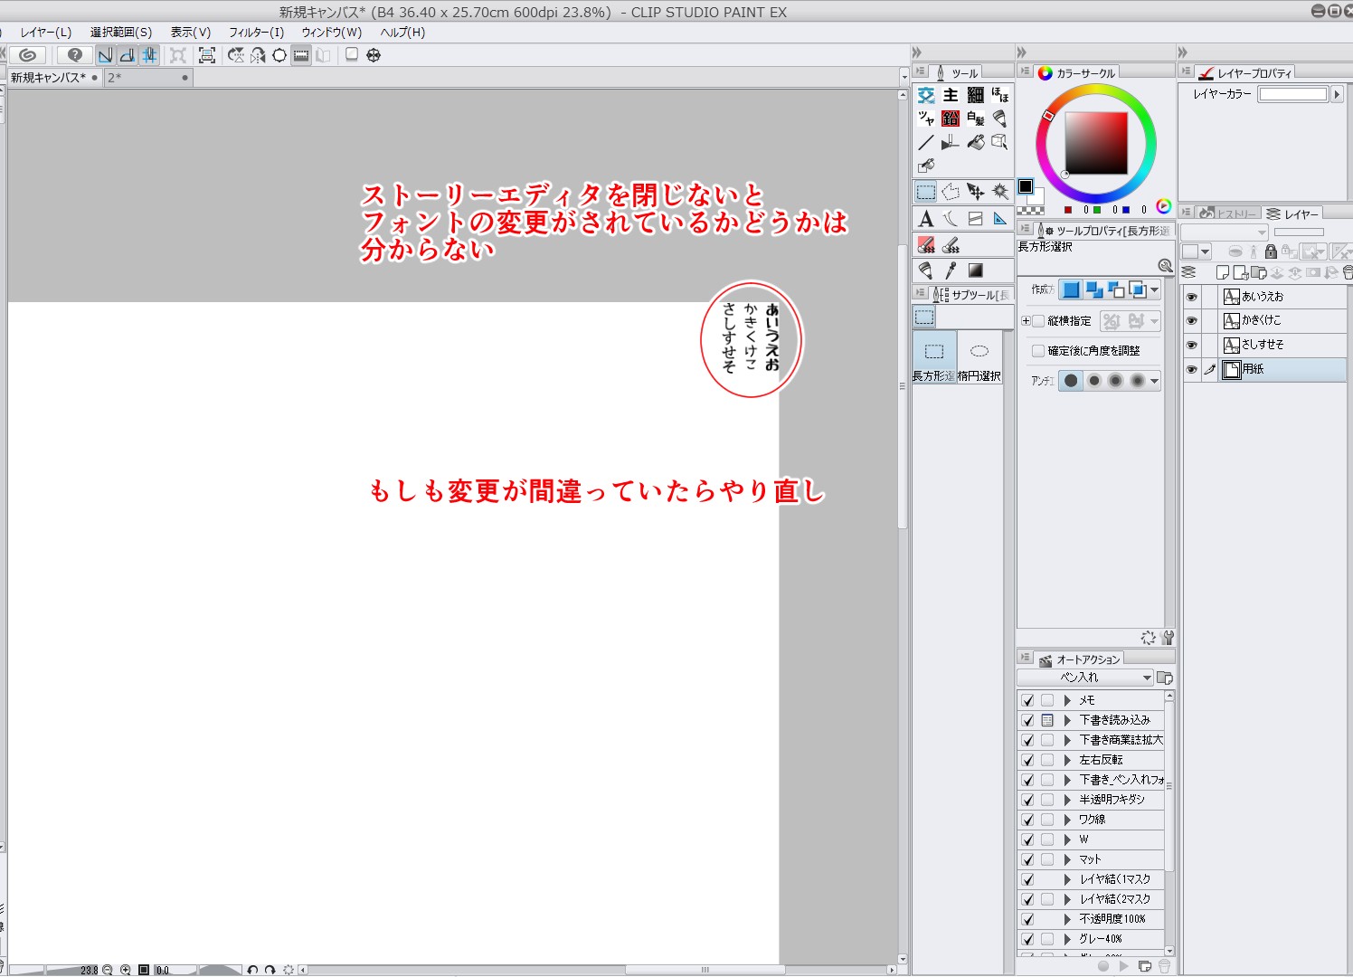Click the Ruler triangle tool icon

[x=999, y=219]
